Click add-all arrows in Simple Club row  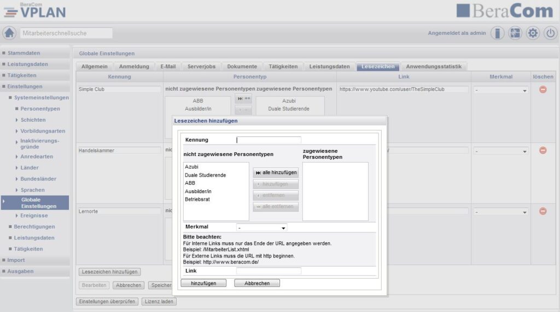click(x=243, y=99)
